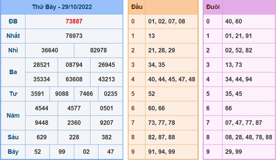The image size is (276, 160).
Task: Select third prize number 35334
Action: coord(41,79)
